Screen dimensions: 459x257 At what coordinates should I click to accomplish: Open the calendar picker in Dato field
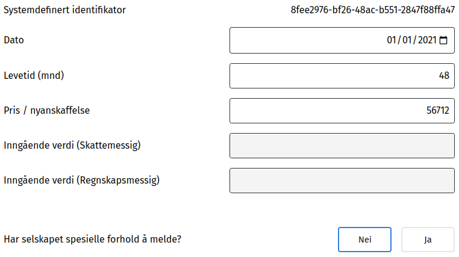pyautogui.click(x=444, y=40)
